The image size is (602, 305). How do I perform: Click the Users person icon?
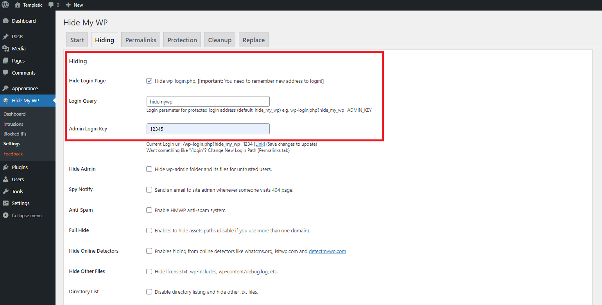click(x=5, y=179)
